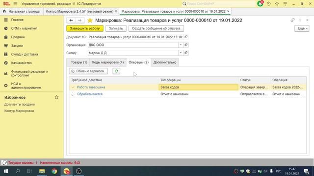Open the Склад и доставка section
Screen dimensions: 314x176
(x=25, y=54)
